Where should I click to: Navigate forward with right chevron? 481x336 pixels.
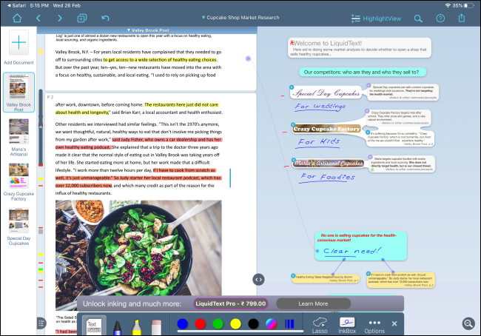pyautogui.click(x=60, y=19)
